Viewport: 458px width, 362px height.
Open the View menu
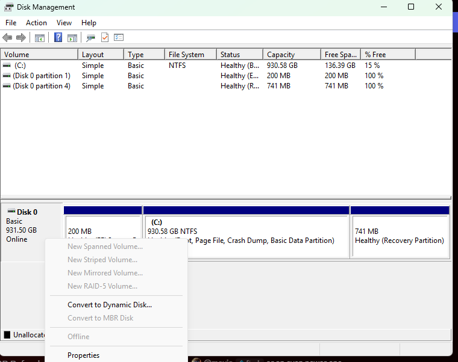point(64,23)
